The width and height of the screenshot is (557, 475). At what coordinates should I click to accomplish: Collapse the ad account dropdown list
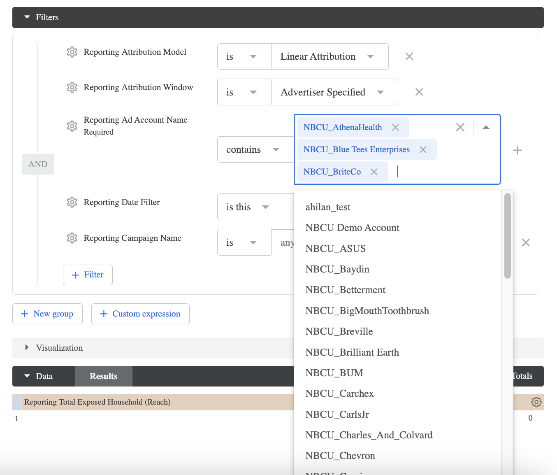[x=486, y=128]
